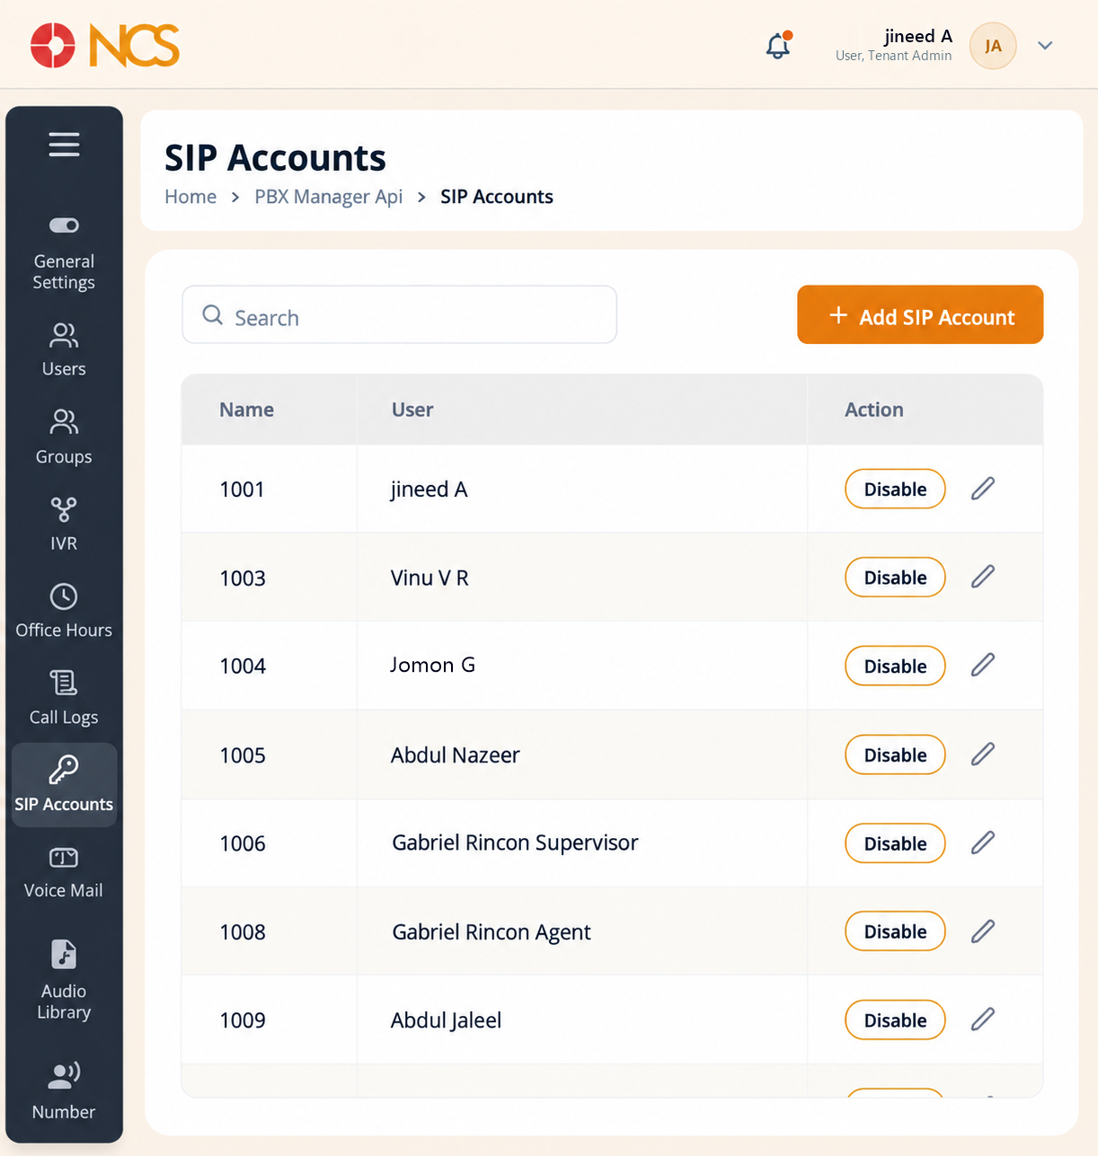Edit SIP account 1006 pencil
The height and width of the screenshot is (1156, 1098).
(983, 842)
